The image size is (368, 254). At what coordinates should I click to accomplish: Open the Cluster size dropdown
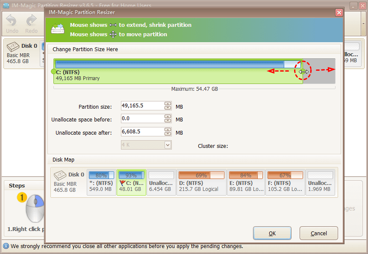[168, 145]
